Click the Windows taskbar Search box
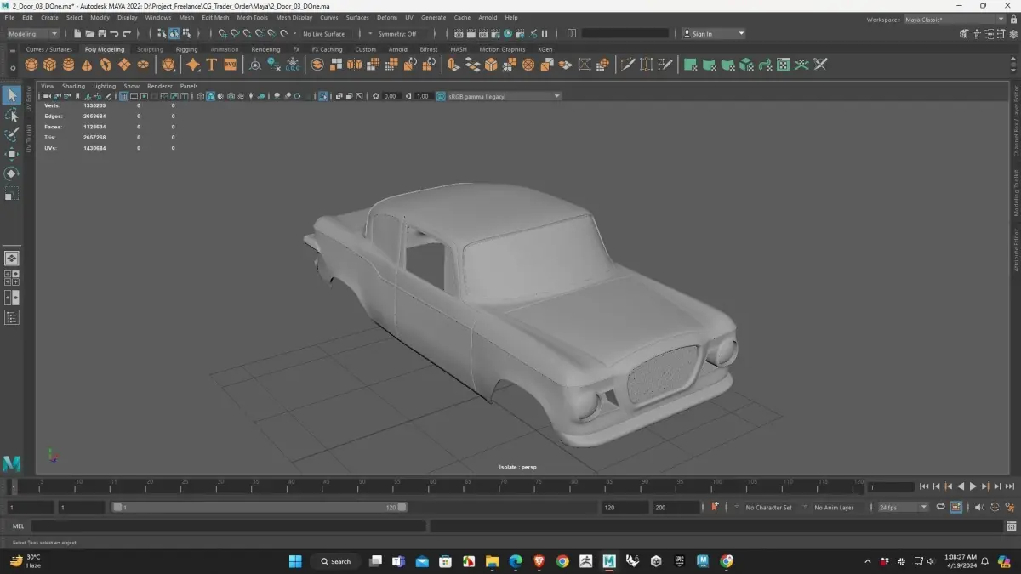Screen dimensions: 1021x574 pyautogui.click(x=336, y=561)
